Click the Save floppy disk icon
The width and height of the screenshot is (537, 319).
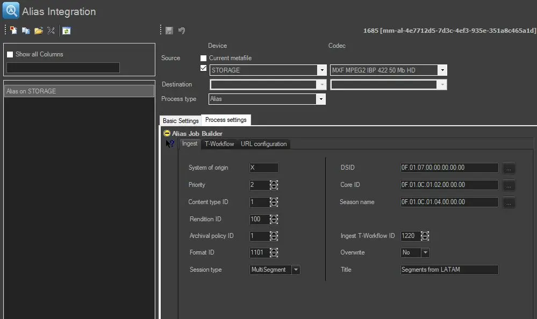click(169, 31)
